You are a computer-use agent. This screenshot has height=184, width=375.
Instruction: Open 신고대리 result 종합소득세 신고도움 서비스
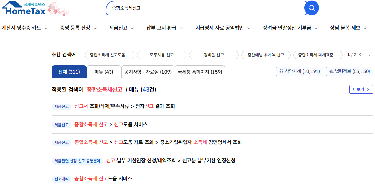[x=103, y=179]
